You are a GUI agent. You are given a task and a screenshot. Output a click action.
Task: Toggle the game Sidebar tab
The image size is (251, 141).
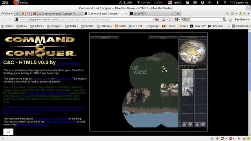click(193, 38)
